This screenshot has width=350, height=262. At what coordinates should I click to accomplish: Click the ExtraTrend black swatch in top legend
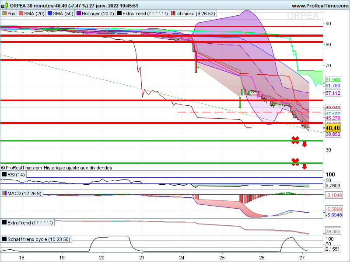point(119,14)
